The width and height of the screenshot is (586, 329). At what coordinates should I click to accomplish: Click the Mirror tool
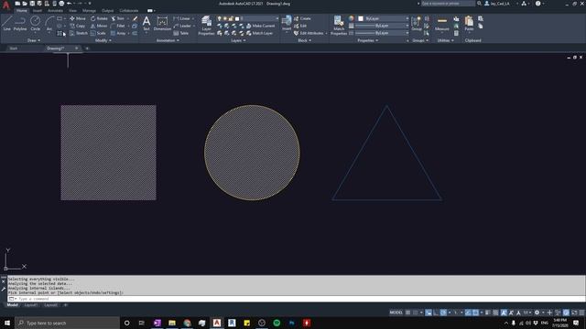coord(99,26)
